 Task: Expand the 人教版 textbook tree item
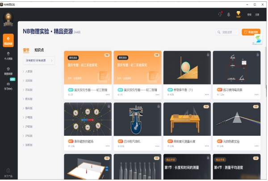tap(29, 71)
